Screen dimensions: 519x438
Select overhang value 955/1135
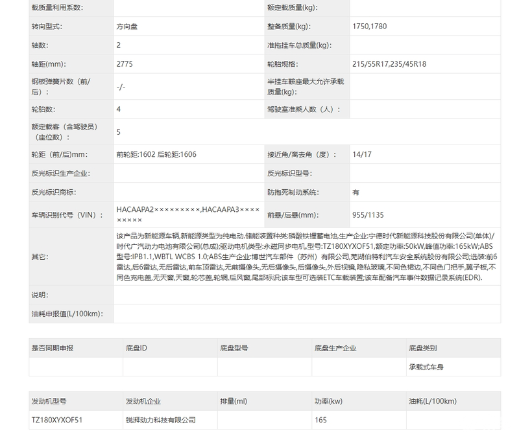tap(368, 215)
